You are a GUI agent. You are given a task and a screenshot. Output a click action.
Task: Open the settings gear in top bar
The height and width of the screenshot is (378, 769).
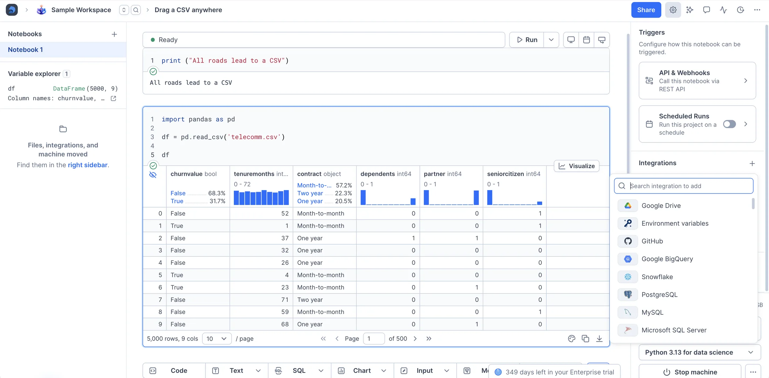(673, 10)
